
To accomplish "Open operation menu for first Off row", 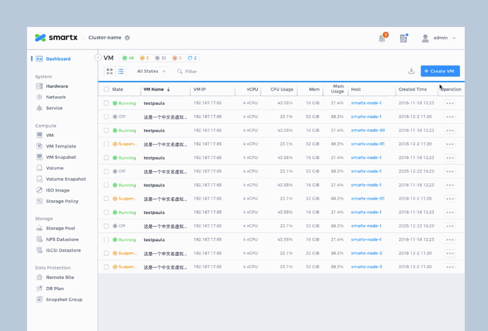I will [450, 117].
